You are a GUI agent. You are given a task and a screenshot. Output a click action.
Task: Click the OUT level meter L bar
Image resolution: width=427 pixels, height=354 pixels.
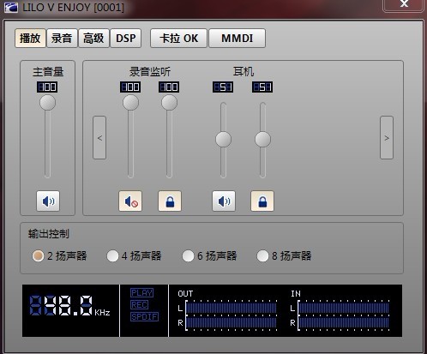click(232, 309)
